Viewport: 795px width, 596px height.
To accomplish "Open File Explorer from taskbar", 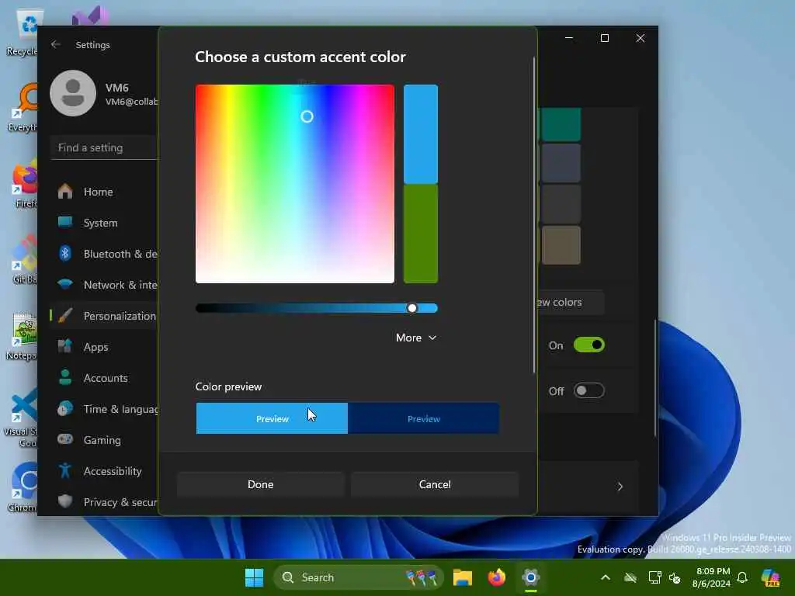I will click(463, 577).
